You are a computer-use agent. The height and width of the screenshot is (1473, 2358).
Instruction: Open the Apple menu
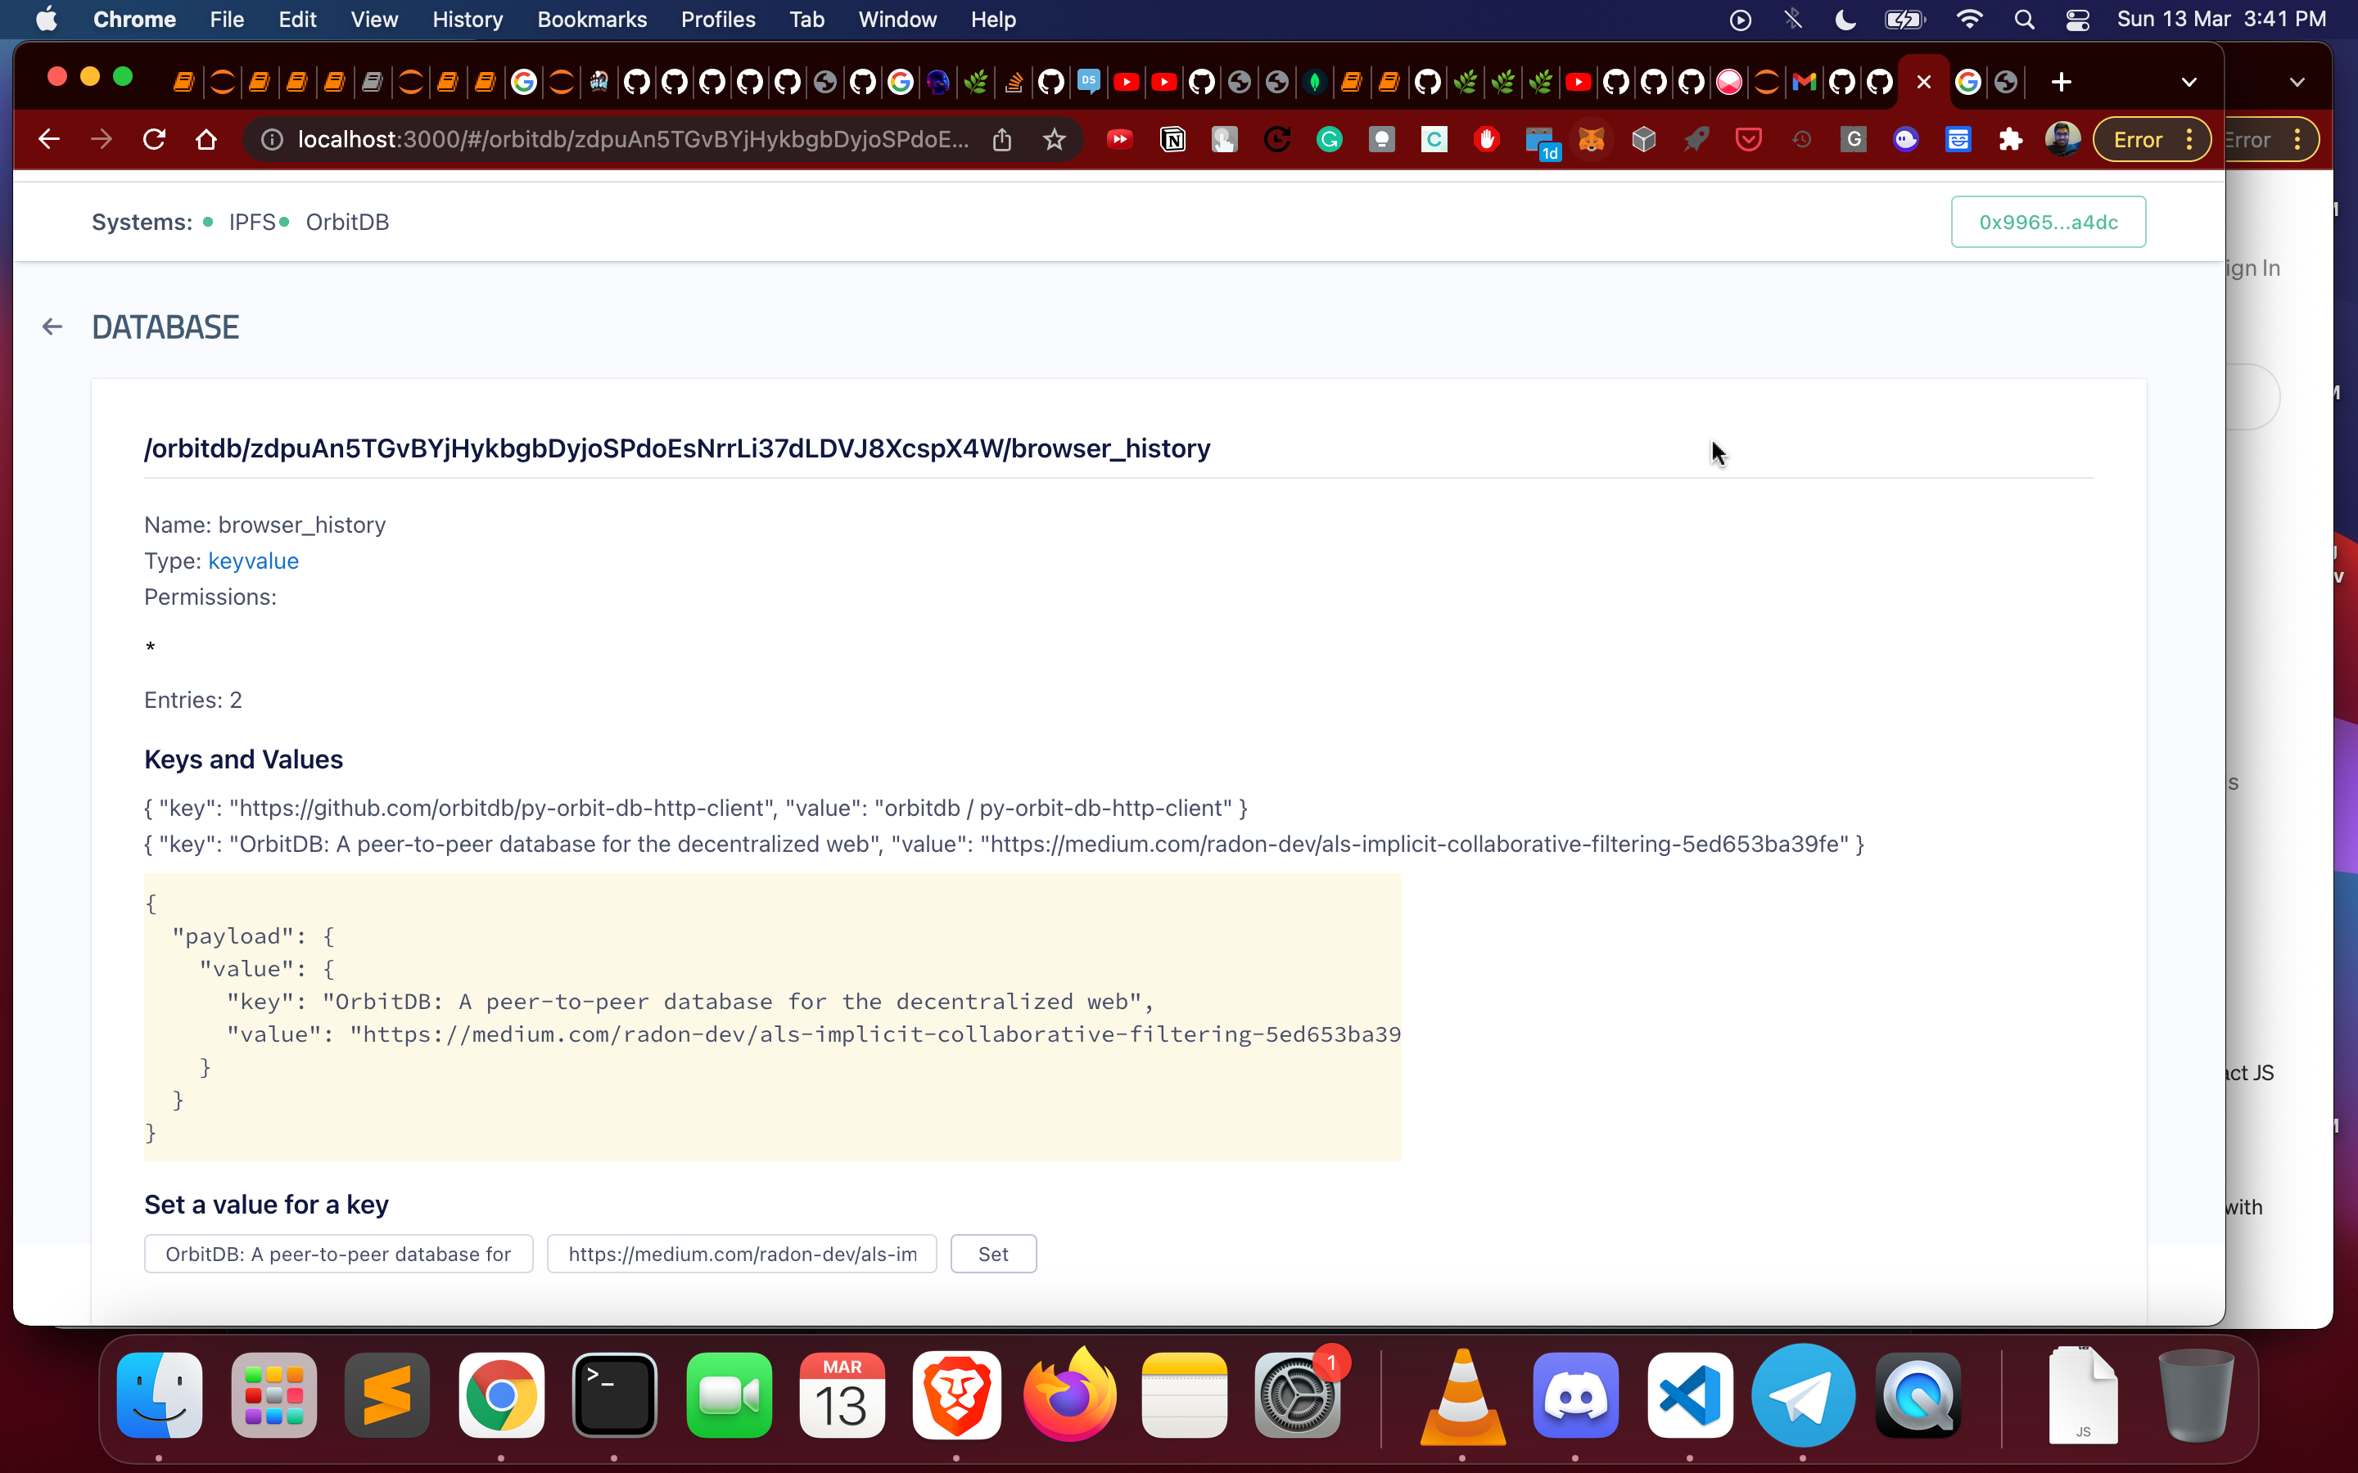(46, 20)
